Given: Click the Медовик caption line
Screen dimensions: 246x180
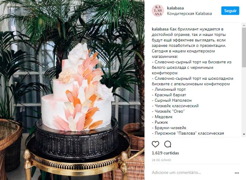Looking at the screenshot, I should (162, 117).
